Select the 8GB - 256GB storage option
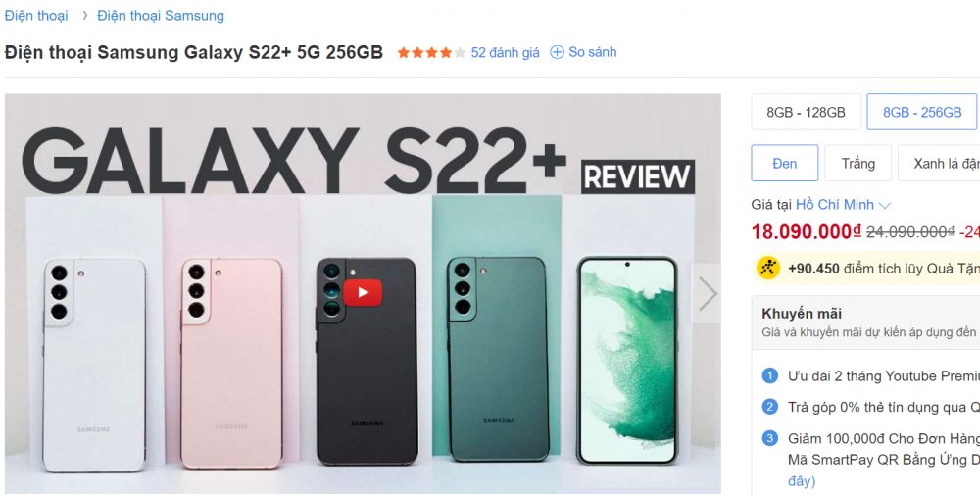The width and height of the screenshot is (980, 496). [922, 112]
